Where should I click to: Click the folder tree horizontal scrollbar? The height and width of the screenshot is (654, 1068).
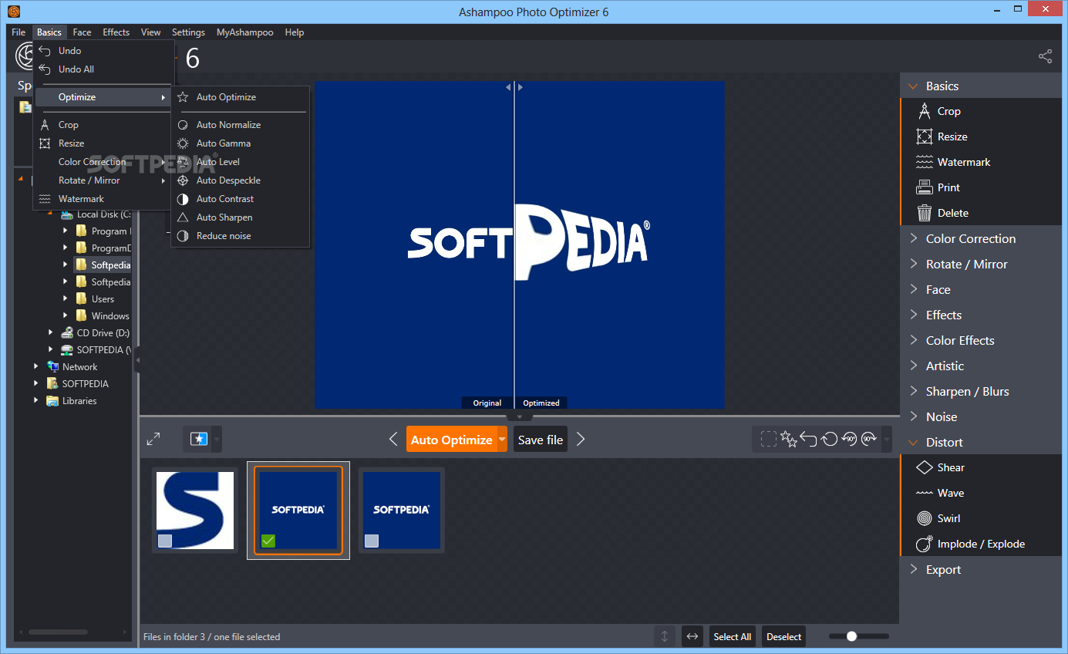click(58, 632)
